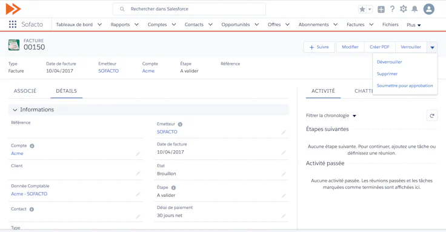Edit the Contact field pencil
Screen dimensions: 446x232
(x=138, y=216)
